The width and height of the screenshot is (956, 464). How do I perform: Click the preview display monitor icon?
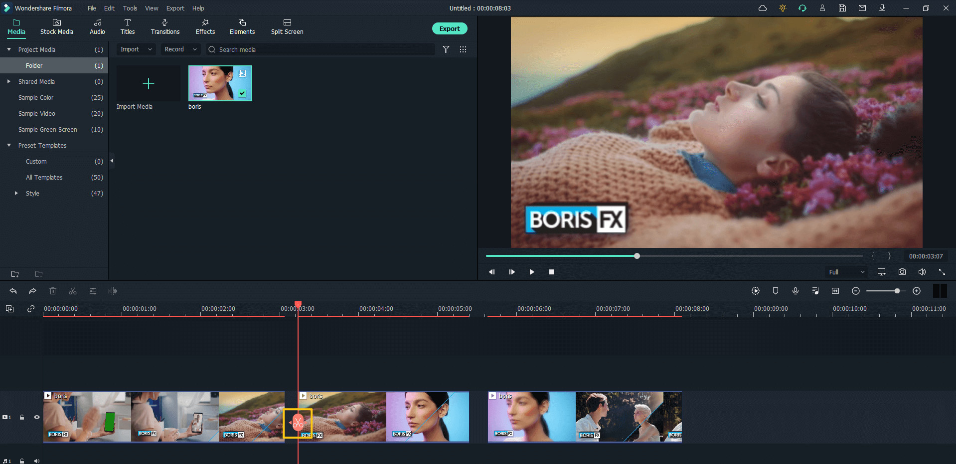click(x=882, y=272)
